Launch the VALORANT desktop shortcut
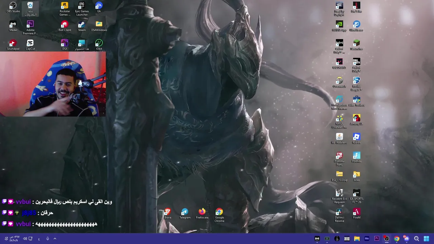Image resolution: width=434 pixels, height=244 pixels. pyautogui.click(x=339, y=63)
